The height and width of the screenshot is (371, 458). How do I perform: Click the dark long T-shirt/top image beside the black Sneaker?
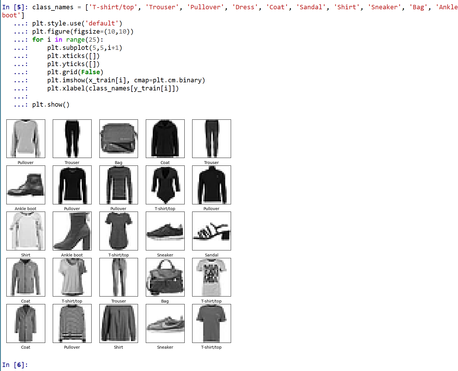(x=119, y=231)
